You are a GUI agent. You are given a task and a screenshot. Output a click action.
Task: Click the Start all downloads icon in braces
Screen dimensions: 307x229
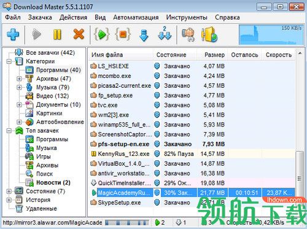[101, 34]
